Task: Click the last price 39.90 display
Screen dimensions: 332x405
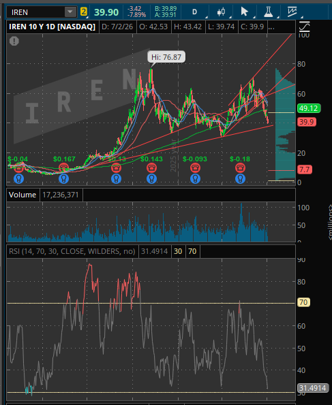Action: tap(106, 12)
